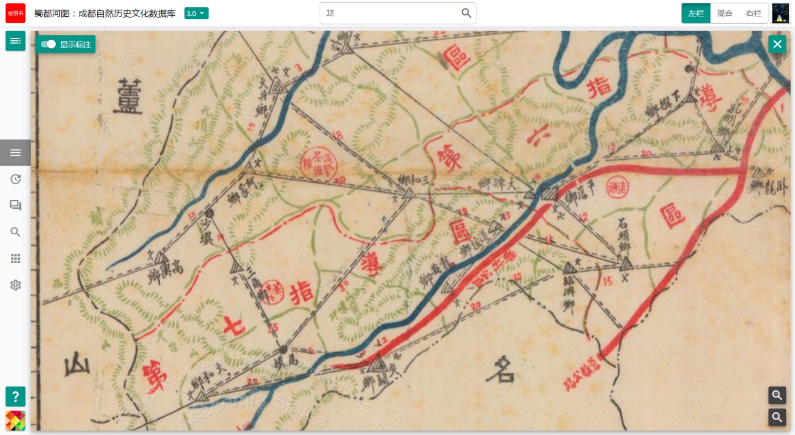The width and height of the screenshot is (795, 435).
Task: Click the search input field
Action: [391, 13]
